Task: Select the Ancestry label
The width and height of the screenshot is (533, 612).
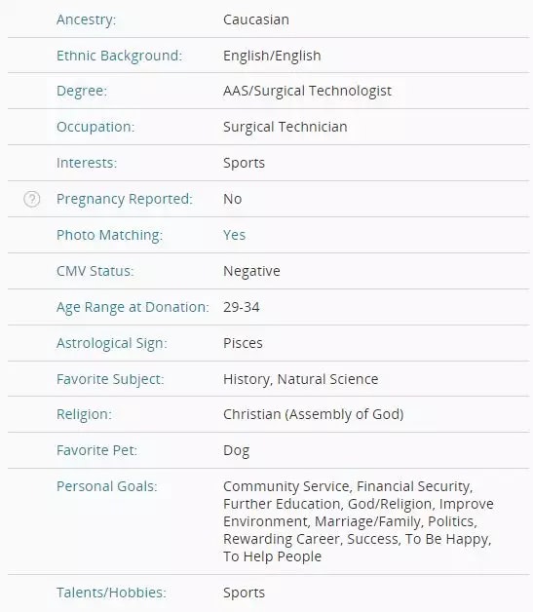Action: pyautogui.click(x=86, y=19)
